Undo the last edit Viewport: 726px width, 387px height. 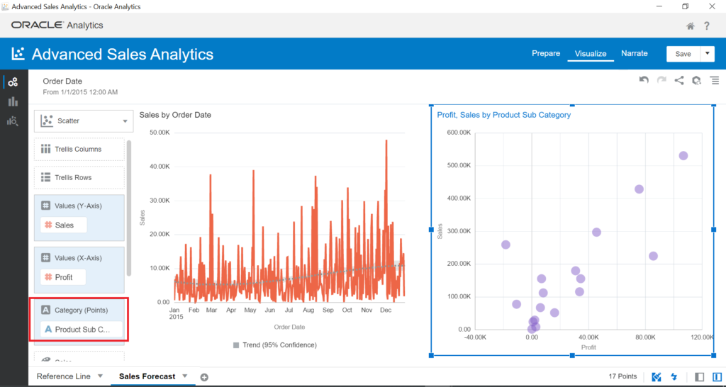[x=644, y=80]
